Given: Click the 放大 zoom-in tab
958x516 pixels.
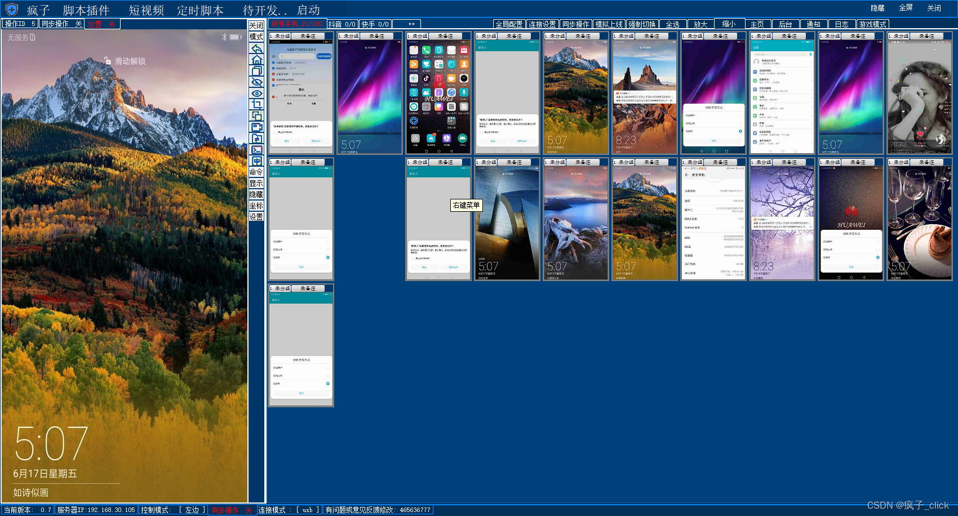Looking at the screenshot, I should pos(700,24).
